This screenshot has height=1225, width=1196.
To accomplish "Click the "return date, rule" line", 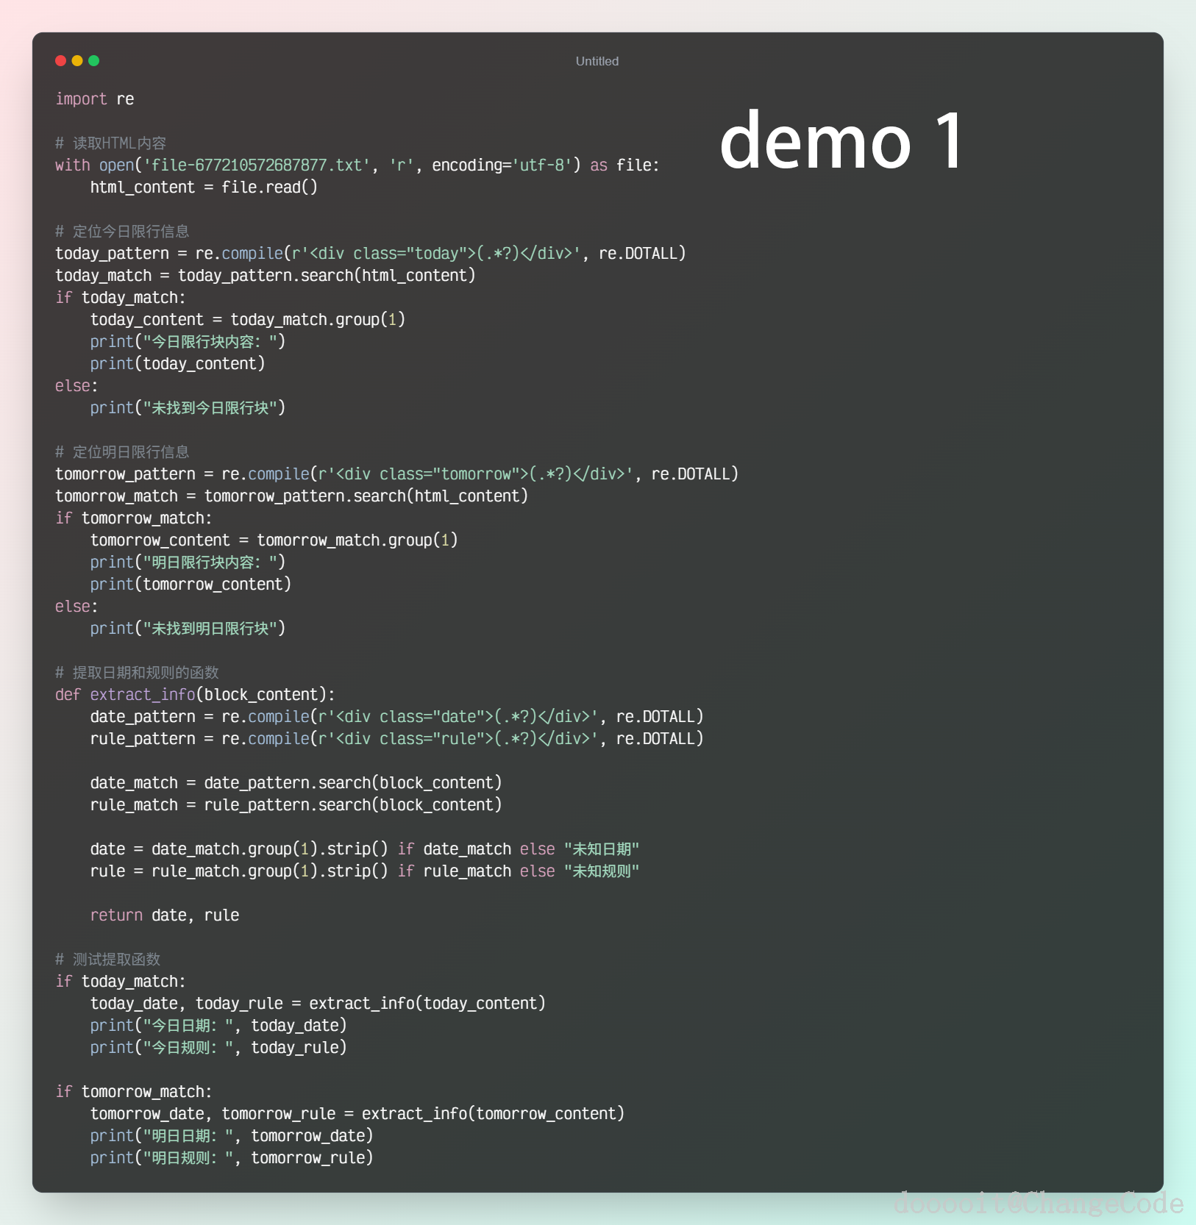I will (165, 915).
